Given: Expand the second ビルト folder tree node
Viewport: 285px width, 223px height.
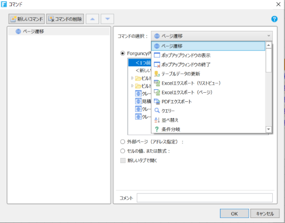Looking at the screenshot, I should pyautogui.click(x=132, y=86).
